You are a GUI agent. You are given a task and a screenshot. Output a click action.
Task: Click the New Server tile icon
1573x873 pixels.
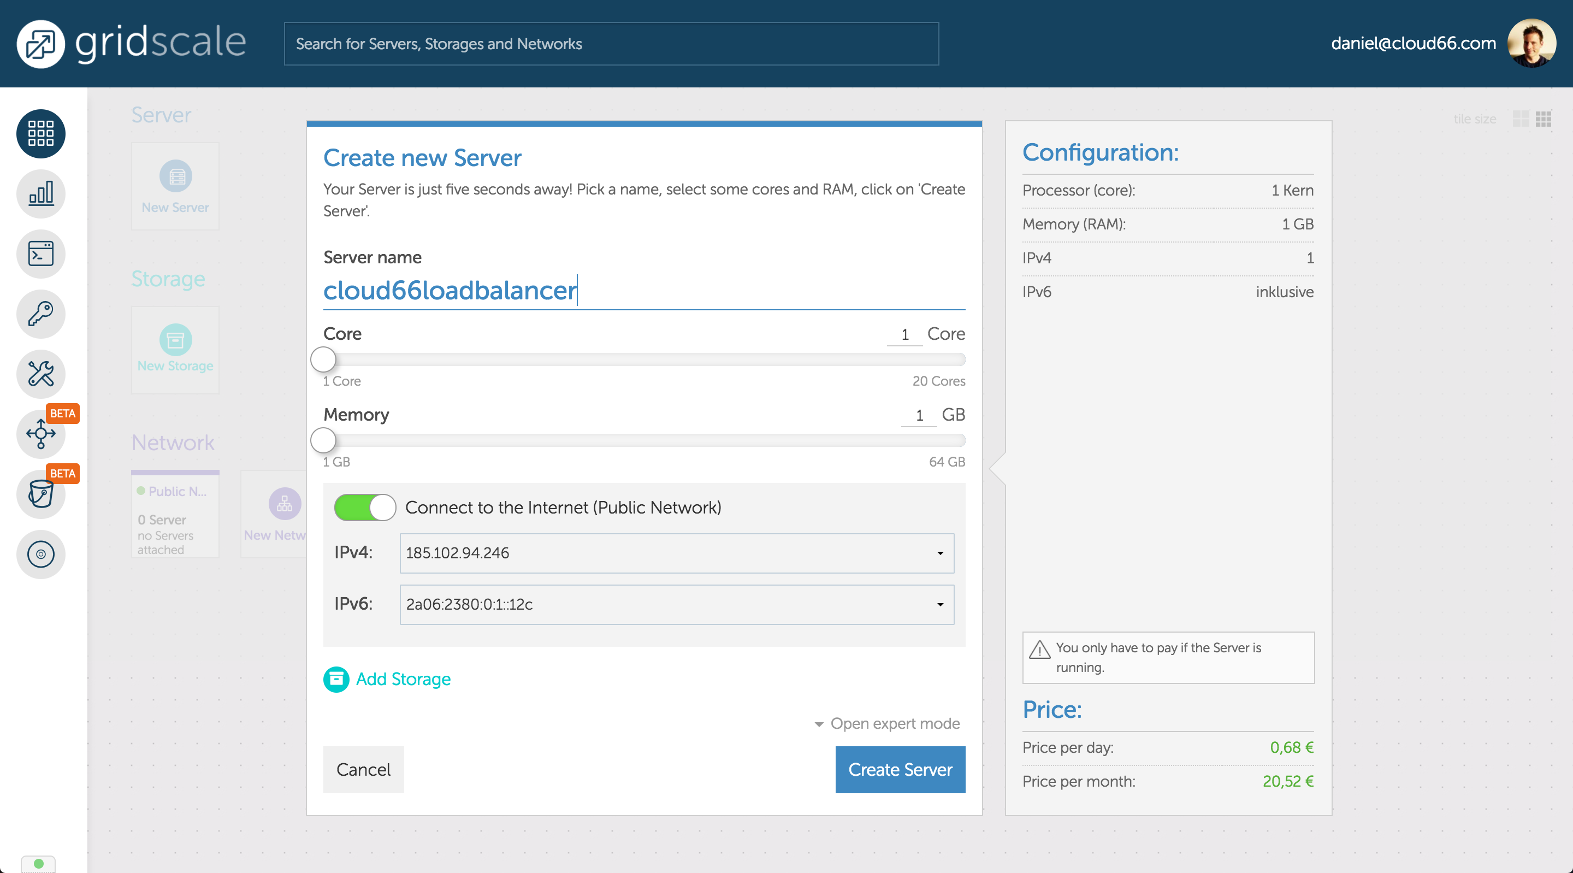[x=176, y=176]
